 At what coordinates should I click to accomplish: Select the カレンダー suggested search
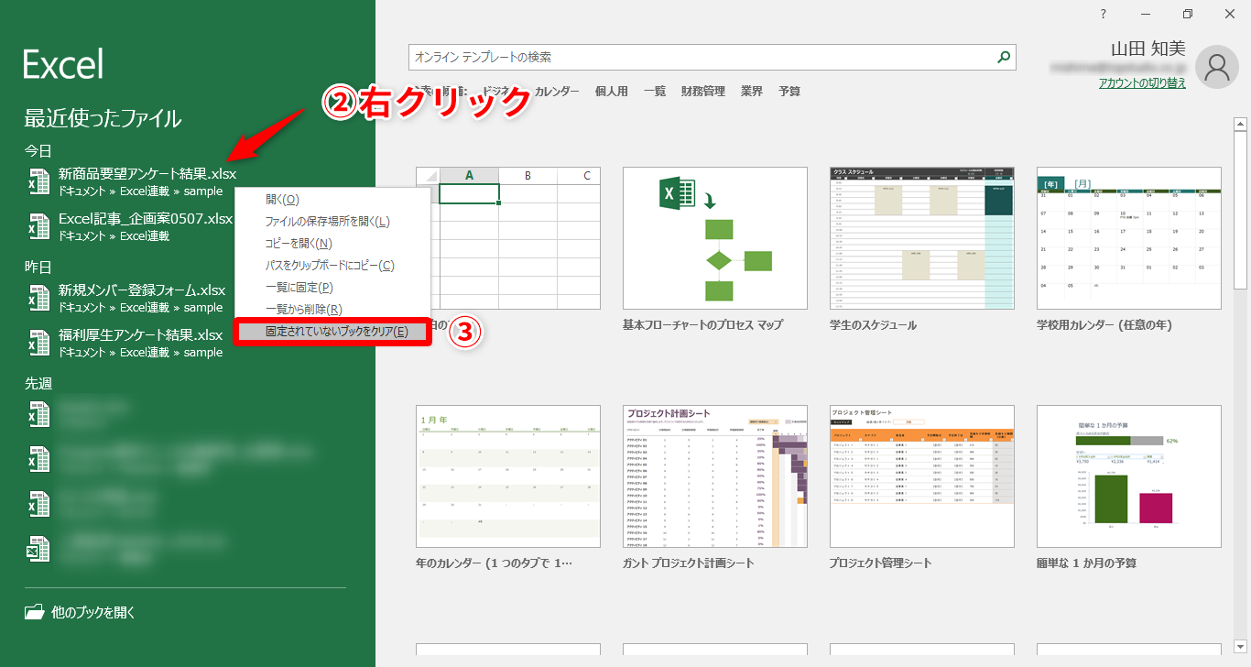[x=557, y=92]
